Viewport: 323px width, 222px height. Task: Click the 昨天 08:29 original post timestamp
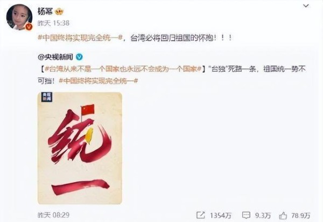(x=53, y=215)
